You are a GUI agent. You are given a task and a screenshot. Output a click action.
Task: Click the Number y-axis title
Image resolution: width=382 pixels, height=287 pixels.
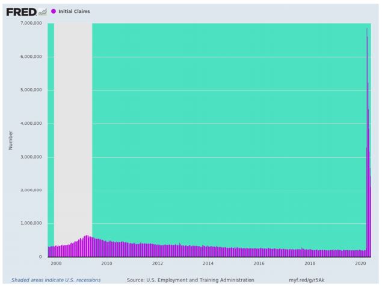click(x=10, y=140)
